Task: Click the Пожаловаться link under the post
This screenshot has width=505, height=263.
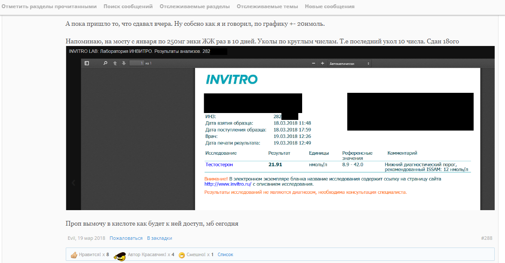Action: [x=126, y=238]
